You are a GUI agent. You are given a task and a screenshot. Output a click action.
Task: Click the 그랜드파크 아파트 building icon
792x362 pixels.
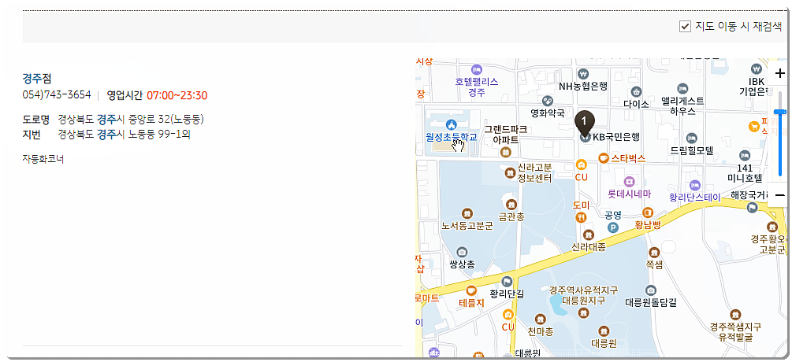coord(504,152)
